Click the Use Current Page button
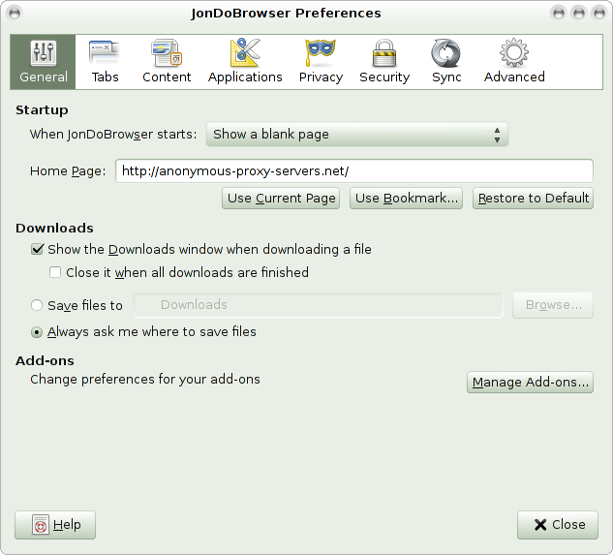 pyautogui.click(x=281, y=199)
